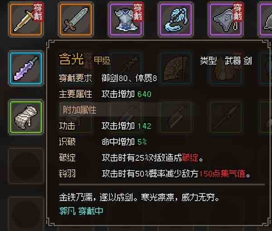Select the icy blue whip-like item
Image resolution: width=272 pixels, height=231 pixels.
176,19
